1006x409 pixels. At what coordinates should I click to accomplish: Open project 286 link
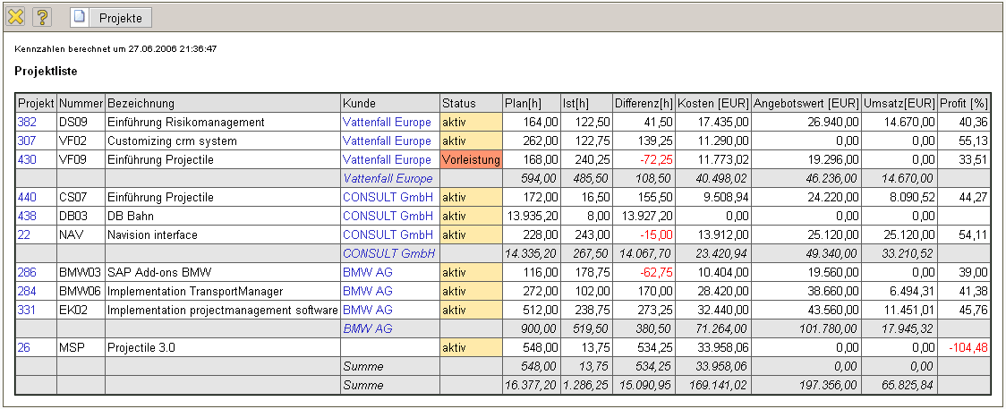27,272
